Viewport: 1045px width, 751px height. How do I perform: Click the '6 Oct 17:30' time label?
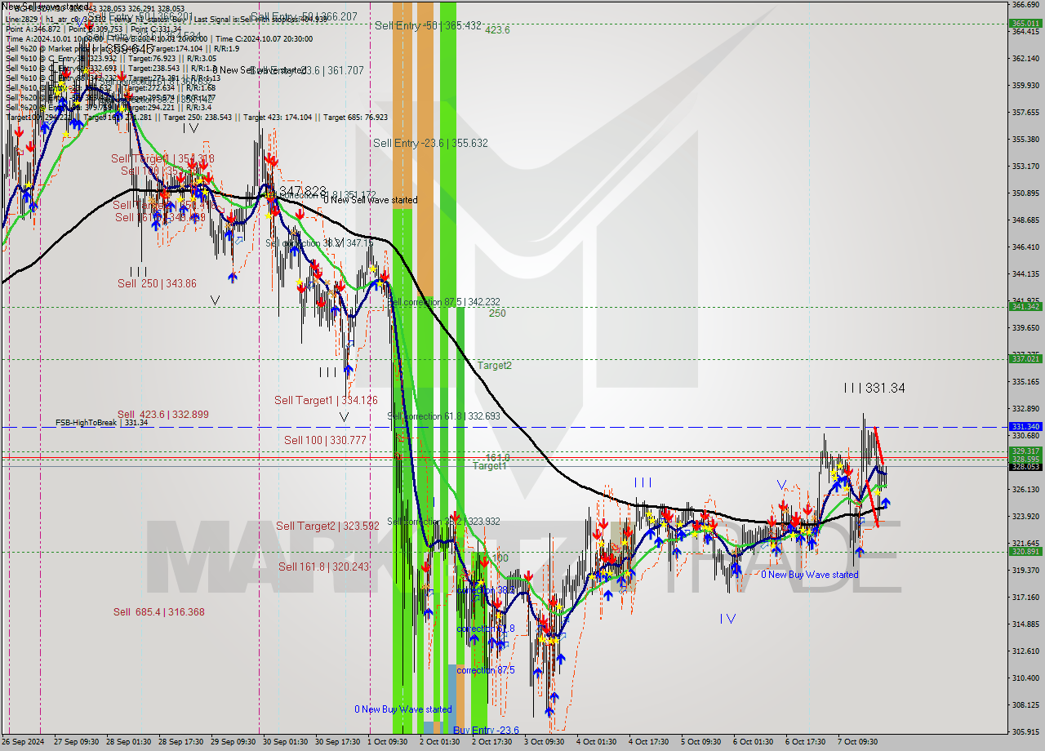click(806, 742)
